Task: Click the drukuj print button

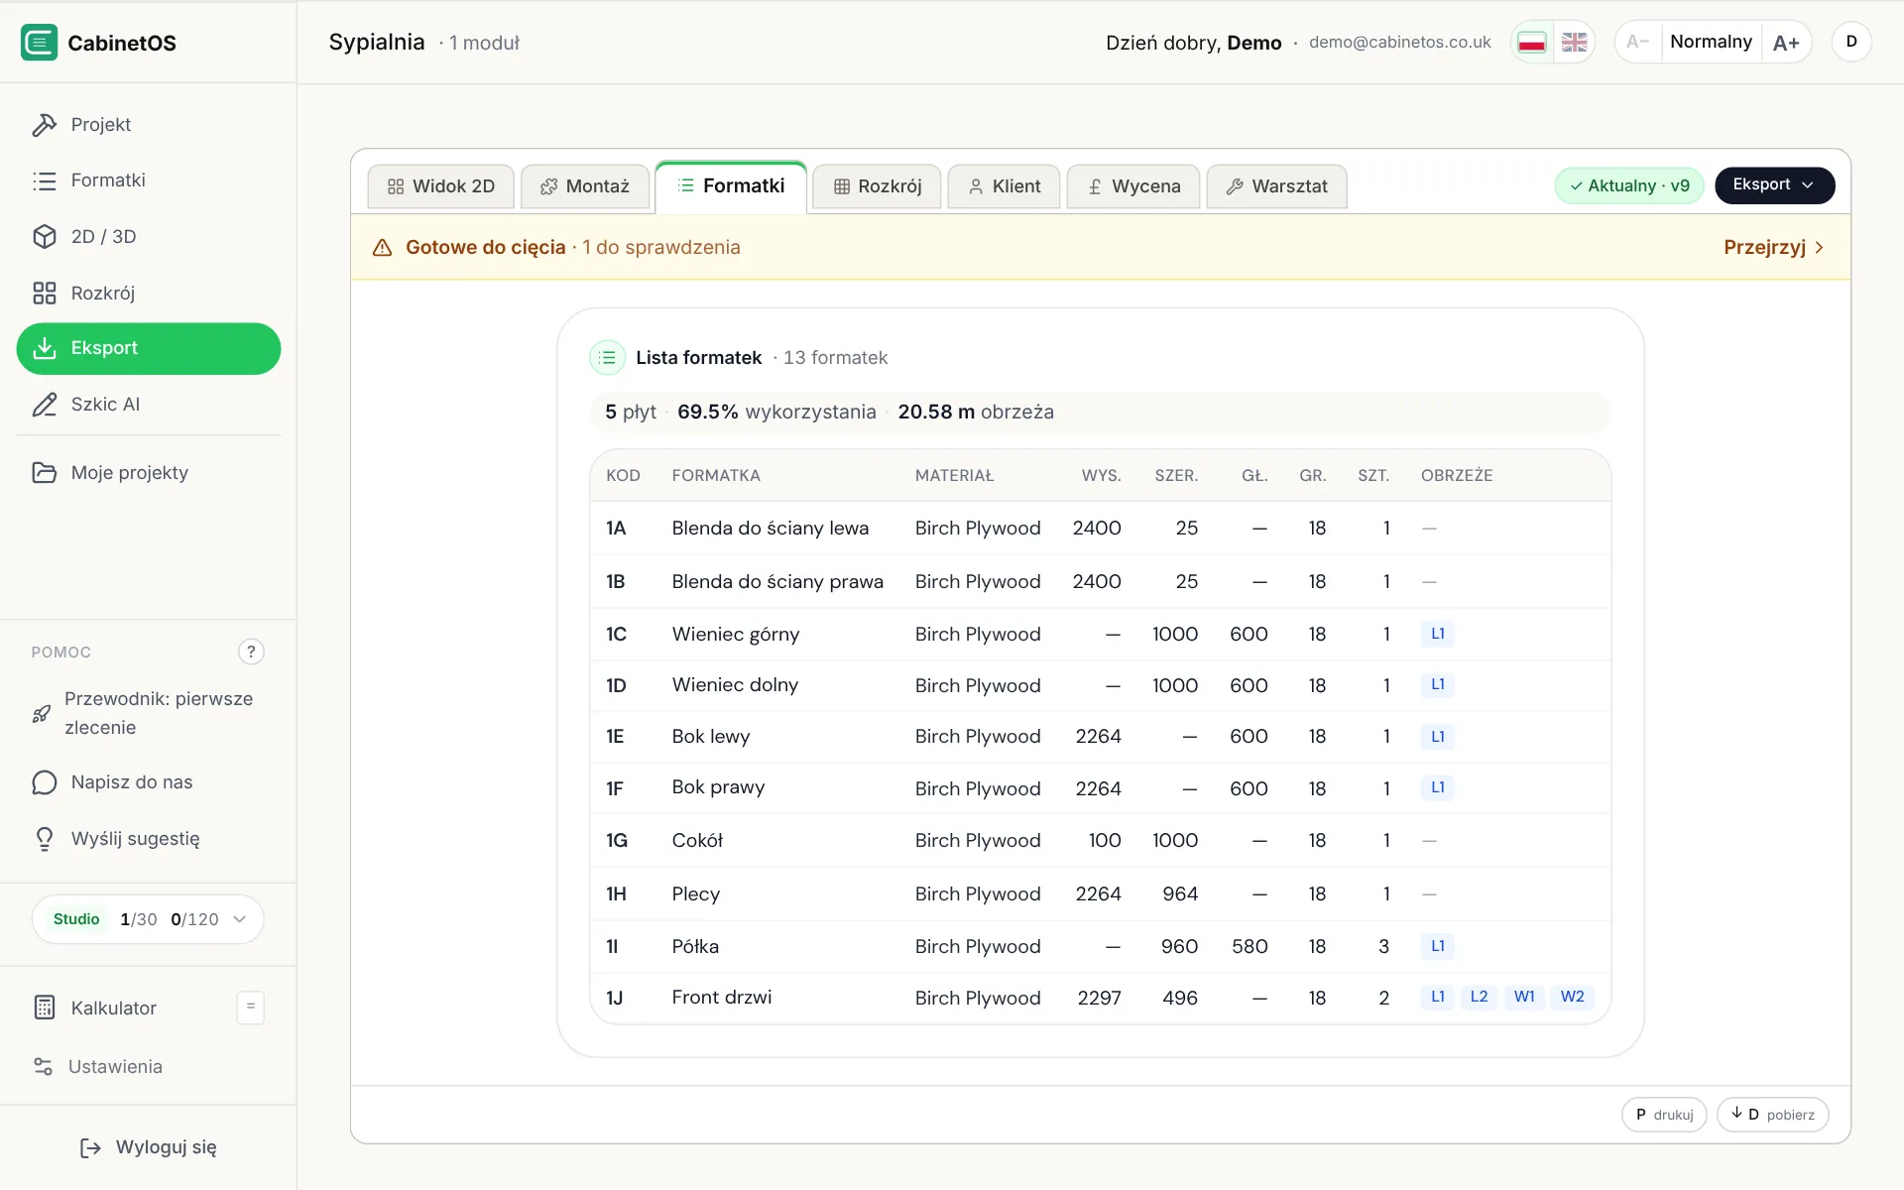Action: [1664, 1115]
